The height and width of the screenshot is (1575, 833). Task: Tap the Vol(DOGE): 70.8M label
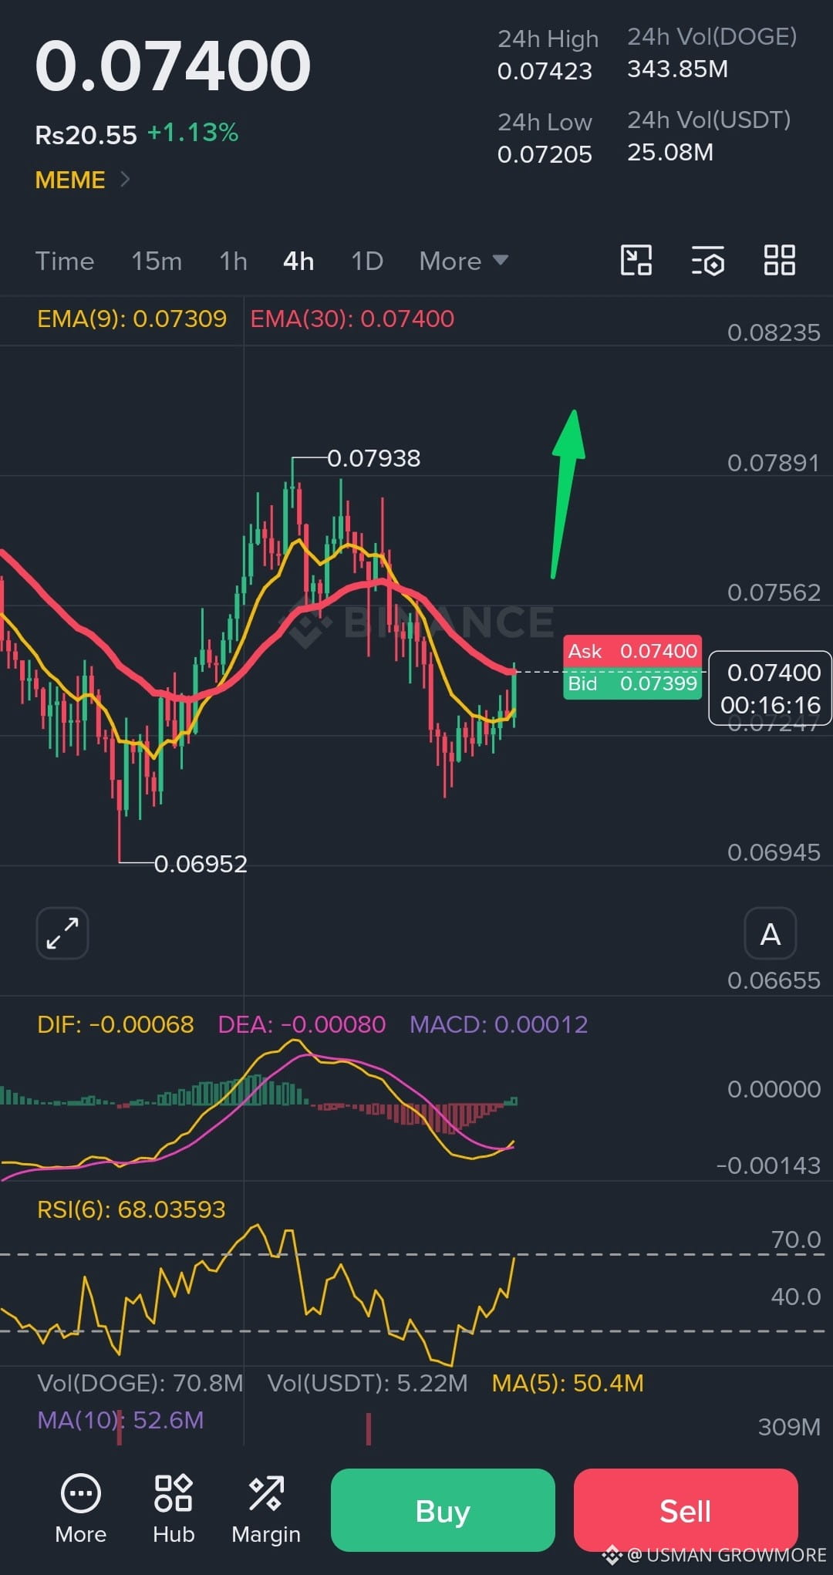(x=140, y=1383)
